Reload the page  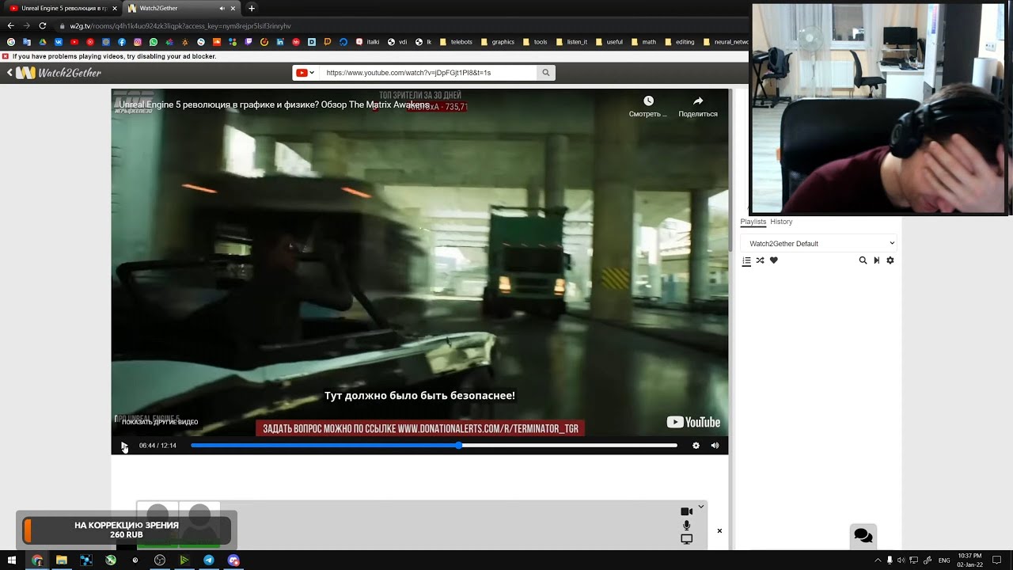coord(43,25)
